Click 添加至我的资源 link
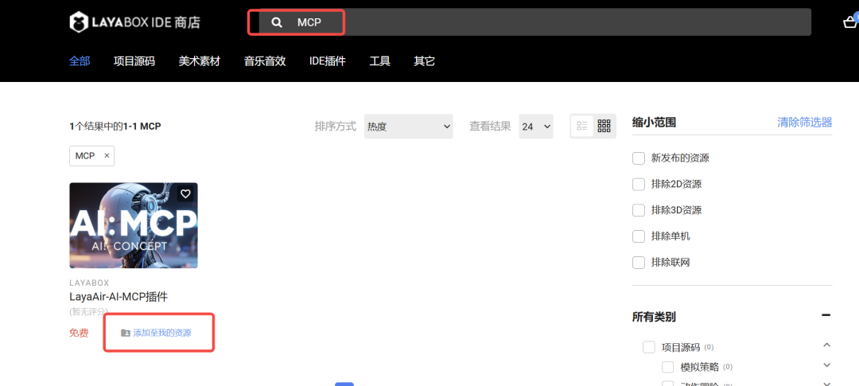The image size is (859, 386). (x=162, y=333)
